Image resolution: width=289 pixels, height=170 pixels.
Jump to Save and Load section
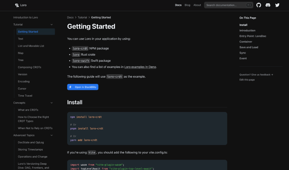point(249,47)
